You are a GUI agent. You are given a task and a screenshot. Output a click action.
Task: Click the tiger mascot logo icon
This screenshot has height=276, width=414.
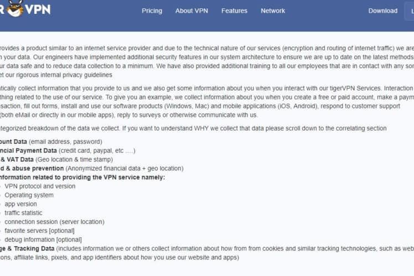(15, 10)
